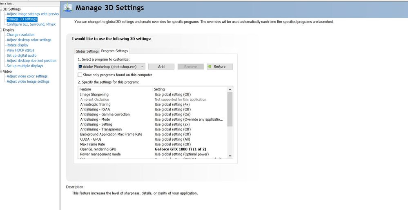Select Background Application Max Frame Rate row

point(152,135)
